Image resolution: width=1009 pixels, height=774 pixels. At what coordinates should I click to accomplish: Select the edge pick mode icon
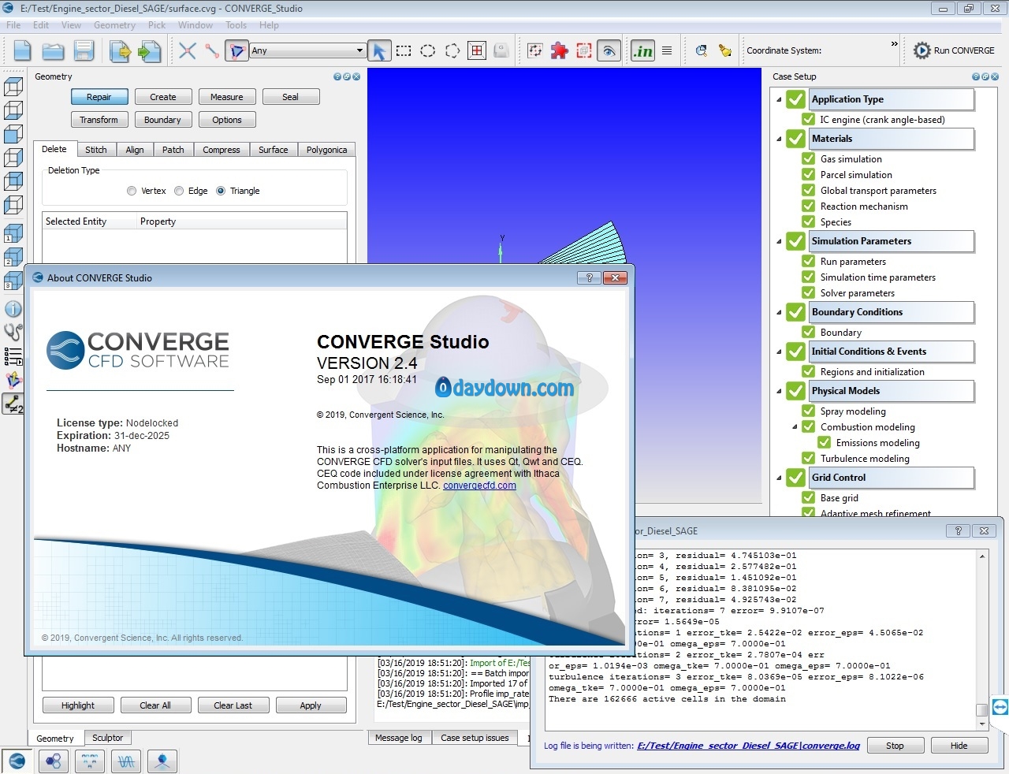pyautogui.click(x=211, y=51)
